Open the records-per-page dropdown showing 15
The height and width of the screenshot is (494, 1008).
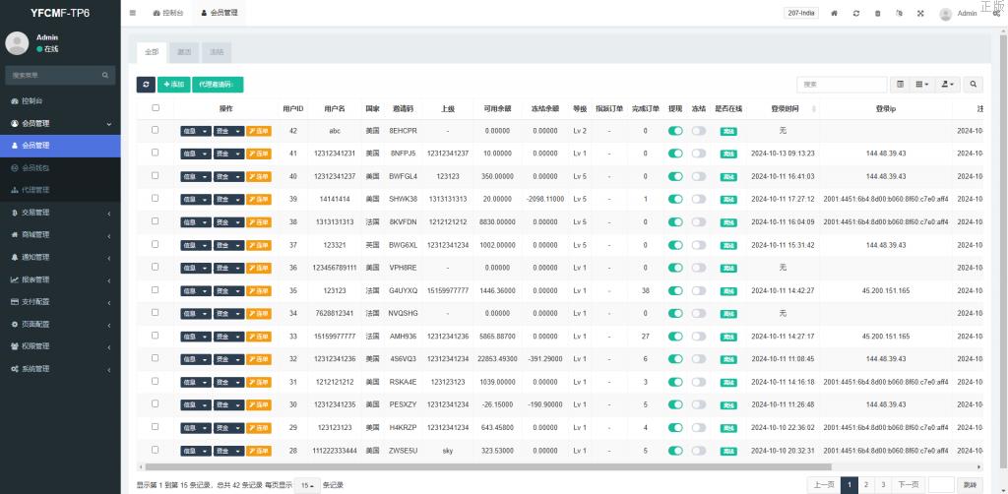coord(308,485)
